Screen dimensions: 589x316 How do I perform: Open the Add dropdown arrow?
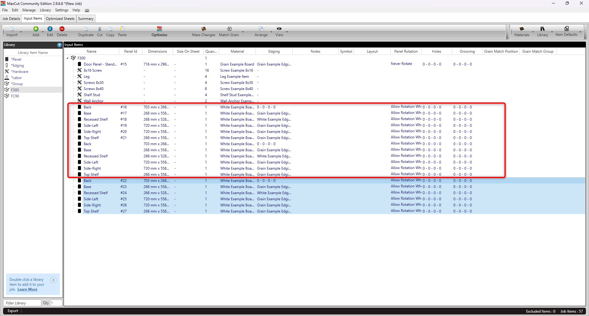click(43, 32)
